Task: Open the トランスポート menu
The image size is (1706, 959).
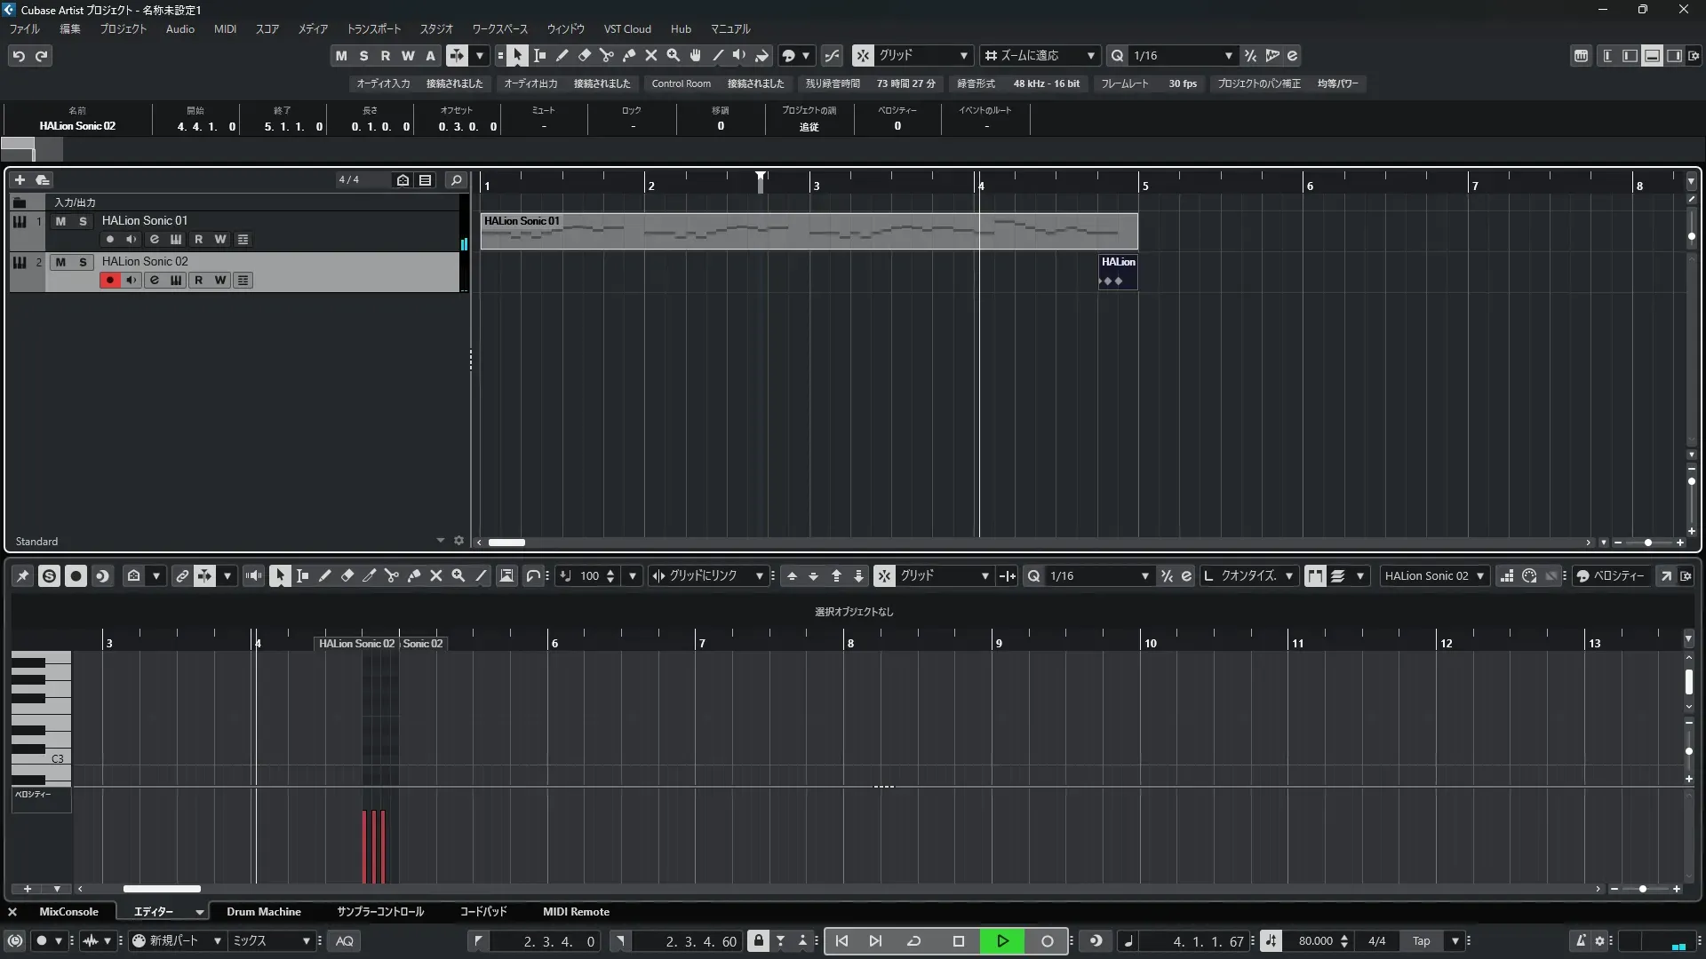Action: [373, 29]
